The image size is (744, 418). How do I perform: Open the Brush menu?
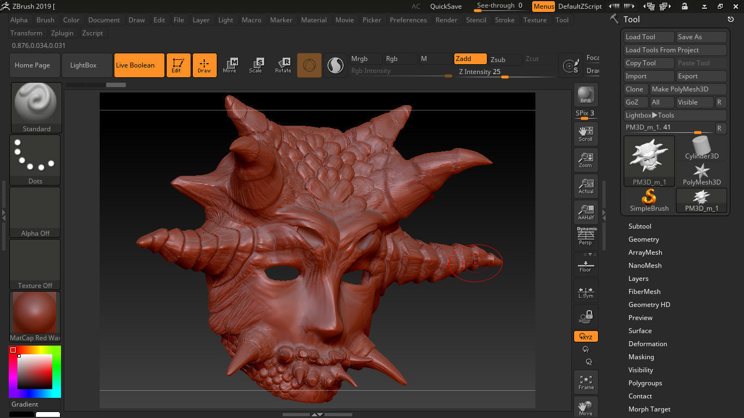45,20
